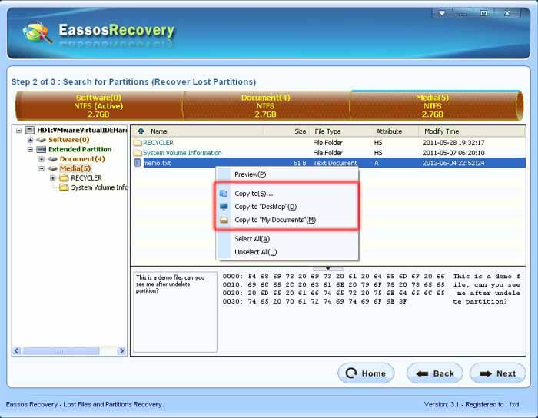Collapse the HD1 disk tree node
538x418 pixels.
[19, 131]
